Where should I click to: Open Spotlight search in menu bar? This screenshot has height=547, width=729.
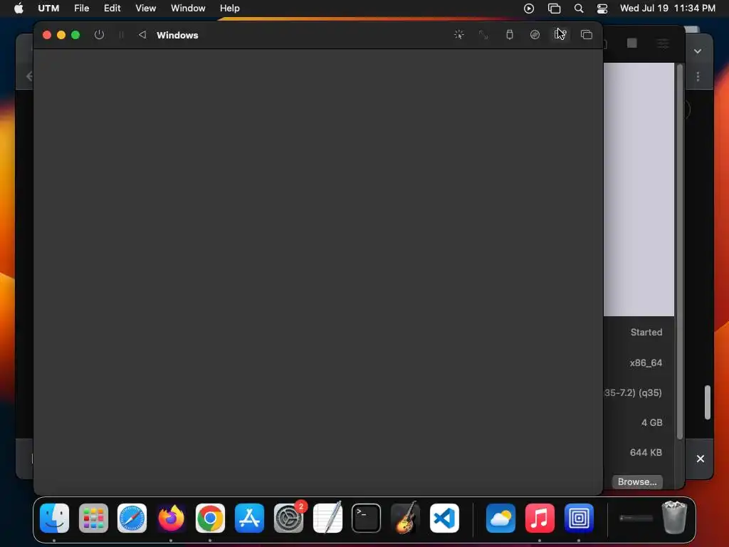pos(579,9)
